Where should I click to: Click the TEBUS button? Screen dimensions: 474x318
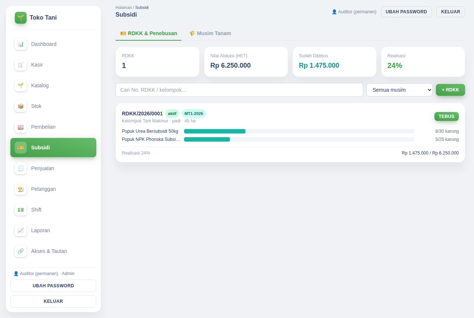point(447,116)
